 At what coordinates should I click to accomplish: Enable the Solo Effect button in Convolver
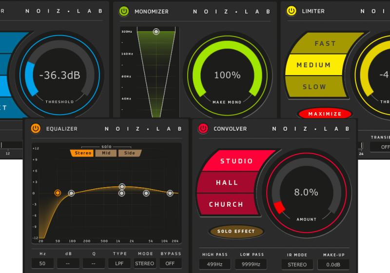(x=236, y=232)
